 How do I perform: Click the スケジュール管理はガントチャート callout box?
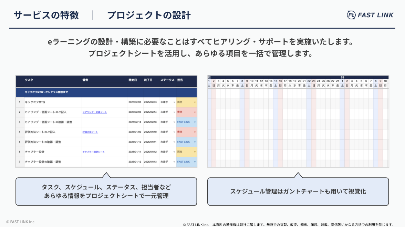click(x=298, y=191)
